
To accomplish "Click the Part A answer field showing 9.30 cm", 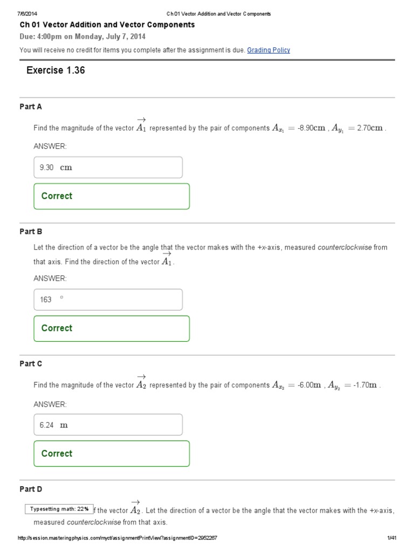I will (x=108, y=168).
